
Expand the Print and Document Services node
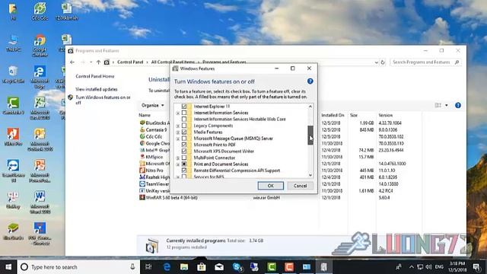tap(178, 164)
